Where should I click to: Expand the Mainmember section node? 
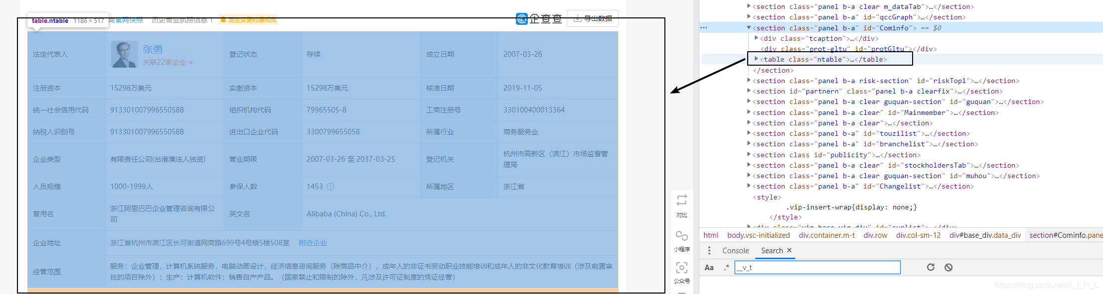749,112
